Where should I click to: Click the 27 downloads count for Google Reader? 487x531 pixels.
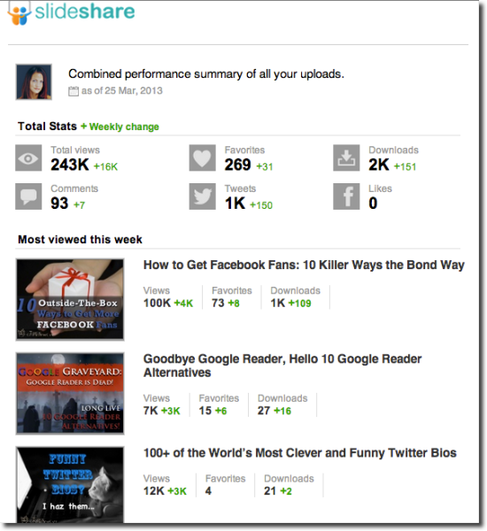pyautogui.click(x=264, y=411)
